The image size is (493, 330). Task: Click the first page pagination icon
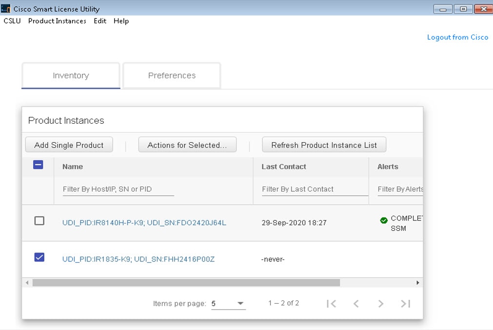tap(332, 304)
